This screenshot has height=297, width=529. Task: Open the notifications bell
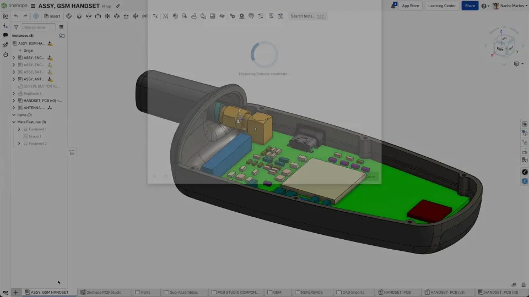coord(394,5)
